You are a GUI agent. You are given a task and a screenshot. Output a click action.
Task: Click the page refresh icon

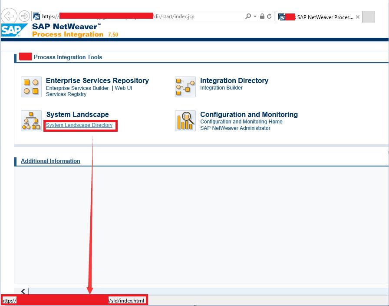(269, 17)
